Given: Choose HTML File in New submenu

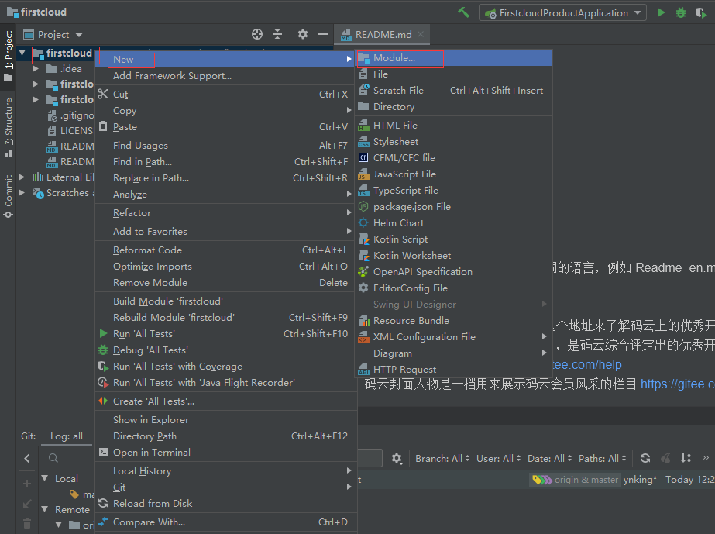Looking at the screenshot, I should coord(454,125).
